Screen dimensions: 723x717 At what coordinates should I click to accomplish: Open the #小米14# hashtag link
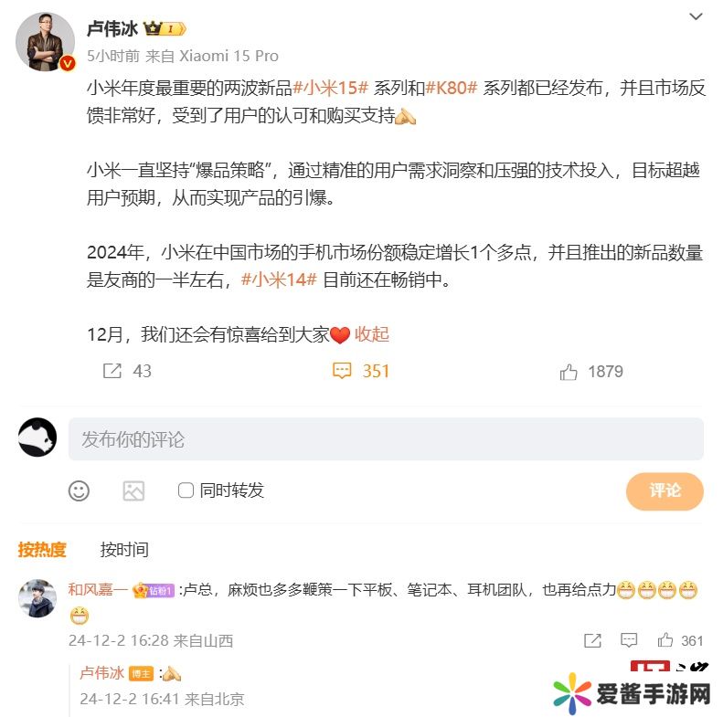point(279,279)
